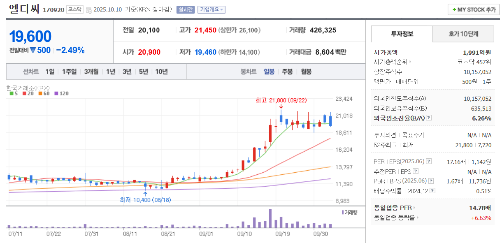This screenshot has height=243, width=502.
Task: Click the 엘티씨 stock name heading
Action: 24,9
